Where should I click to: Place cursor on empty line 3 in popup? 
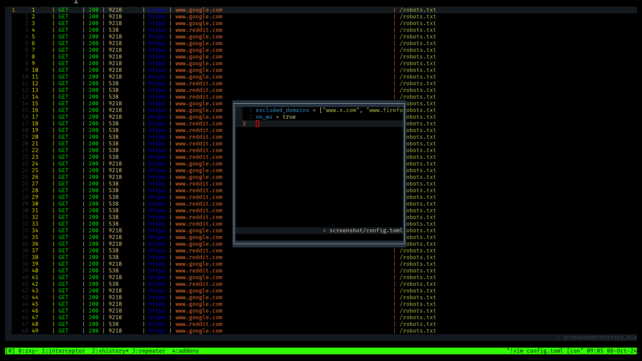point(257,124)
